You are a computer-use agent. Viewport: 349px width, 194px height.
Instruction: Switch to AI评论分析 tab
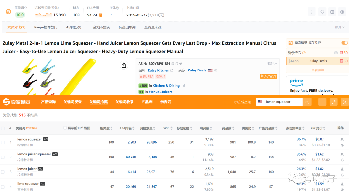pos(74,27)
